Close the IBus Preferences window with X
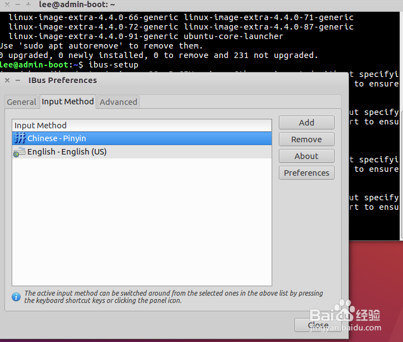Screen dimensions: 403x342 click(x=7, y=80)
